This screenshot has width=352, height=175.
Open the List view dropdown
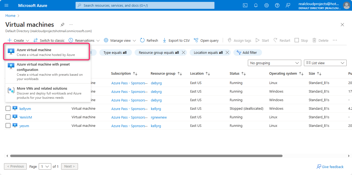[x=325, y=63]
